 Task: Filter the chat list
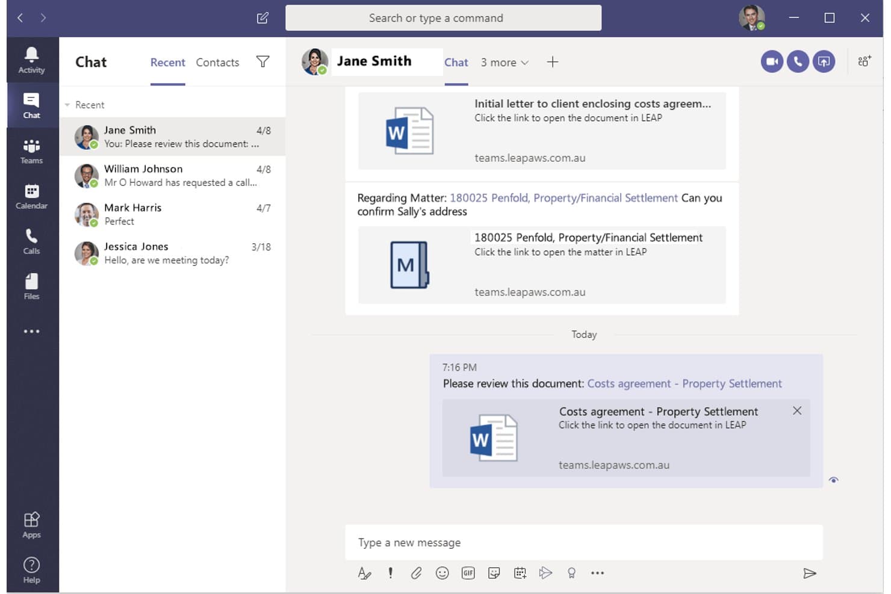click(x=262, y=61)
